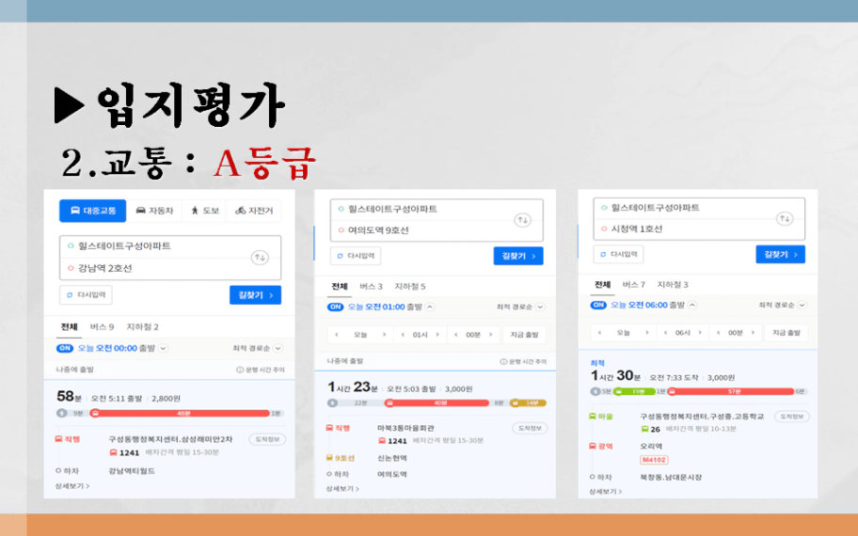Expand the 오전 00:00 출발 time chevron
858x536 pixels.
point(163,348)
